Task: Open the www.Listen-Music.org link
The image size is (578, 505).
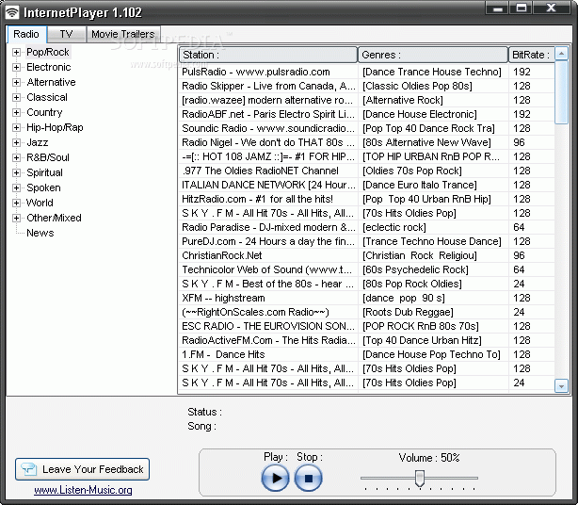Action: [x=83, y=490]
